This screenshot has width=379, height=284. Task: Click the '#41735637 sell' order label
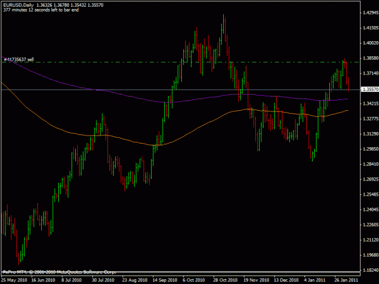[x=19, y=59]
